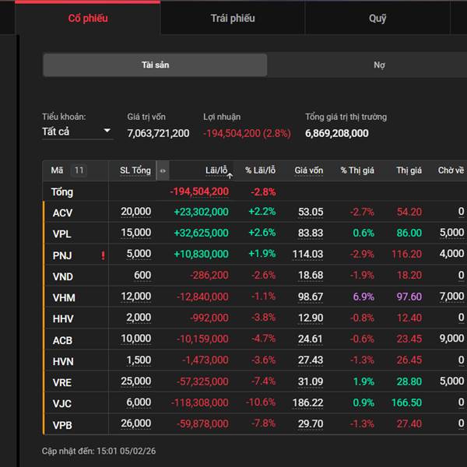
Task: Switch to the Nợ view
Action: (379, 65)
